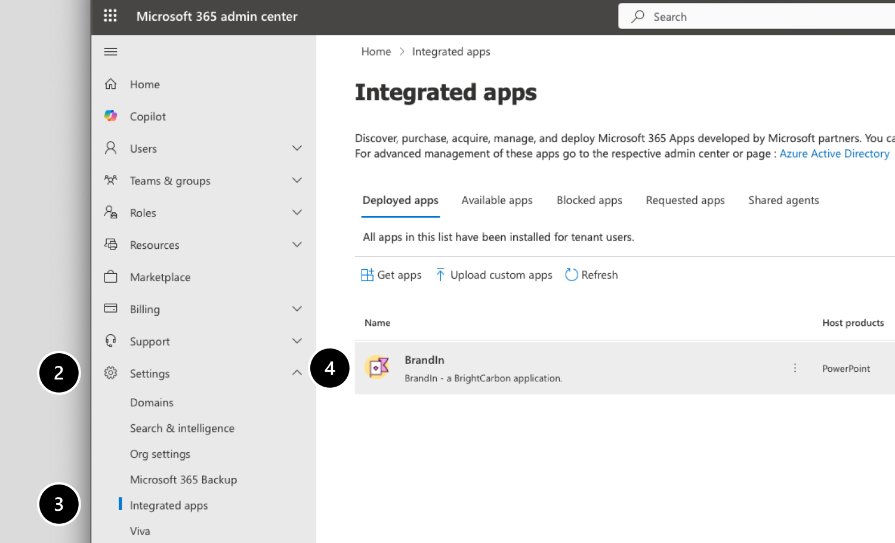Focus the top Search field
The image size is (895, 543).
757,17
